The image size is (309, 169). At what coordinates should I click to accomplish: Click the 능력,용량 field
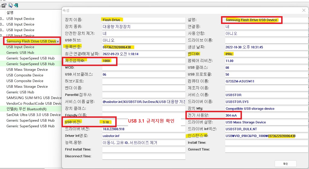click(144, 143)
